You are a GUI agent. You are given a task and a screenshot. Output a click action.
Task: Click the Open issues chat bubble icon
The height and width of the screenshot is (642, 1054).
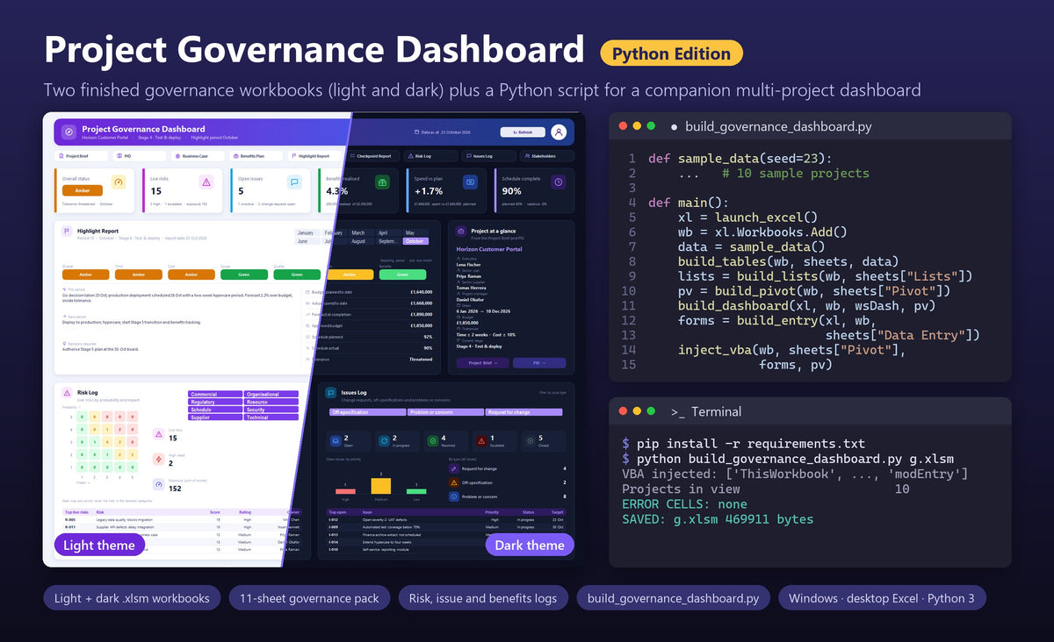(294, 182)
